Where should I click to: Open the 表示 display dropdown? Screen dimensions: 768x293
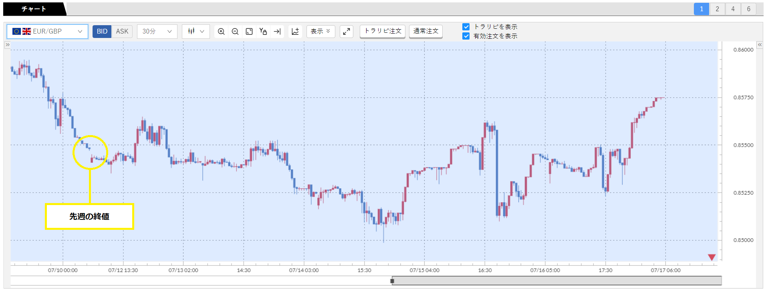(x=321, y=31)
